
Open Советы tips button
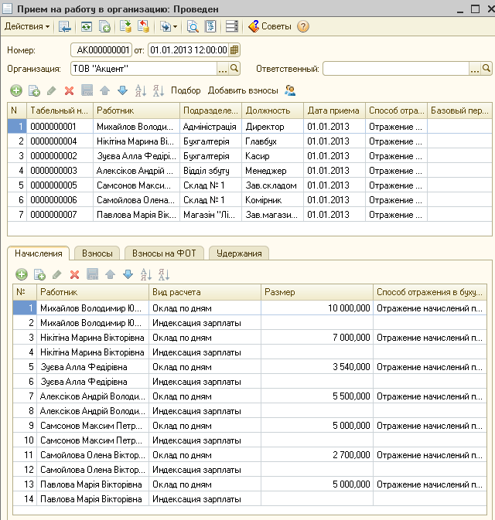(270, 26)
